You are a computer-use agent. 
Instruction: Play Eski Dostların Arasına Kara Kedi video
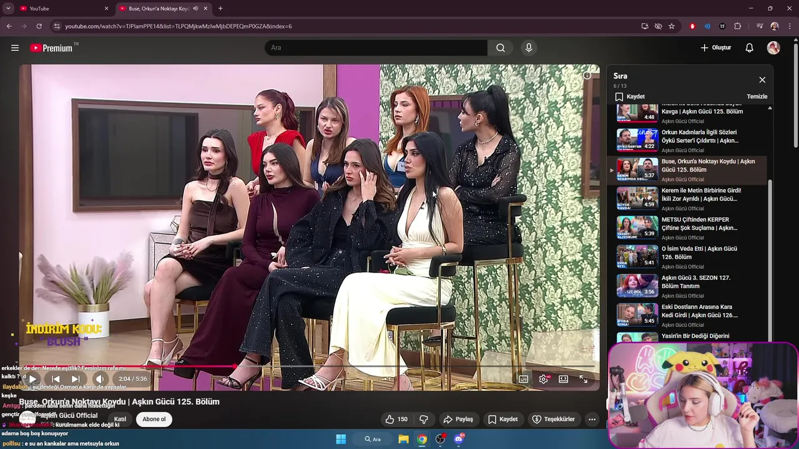click(687, 315)
